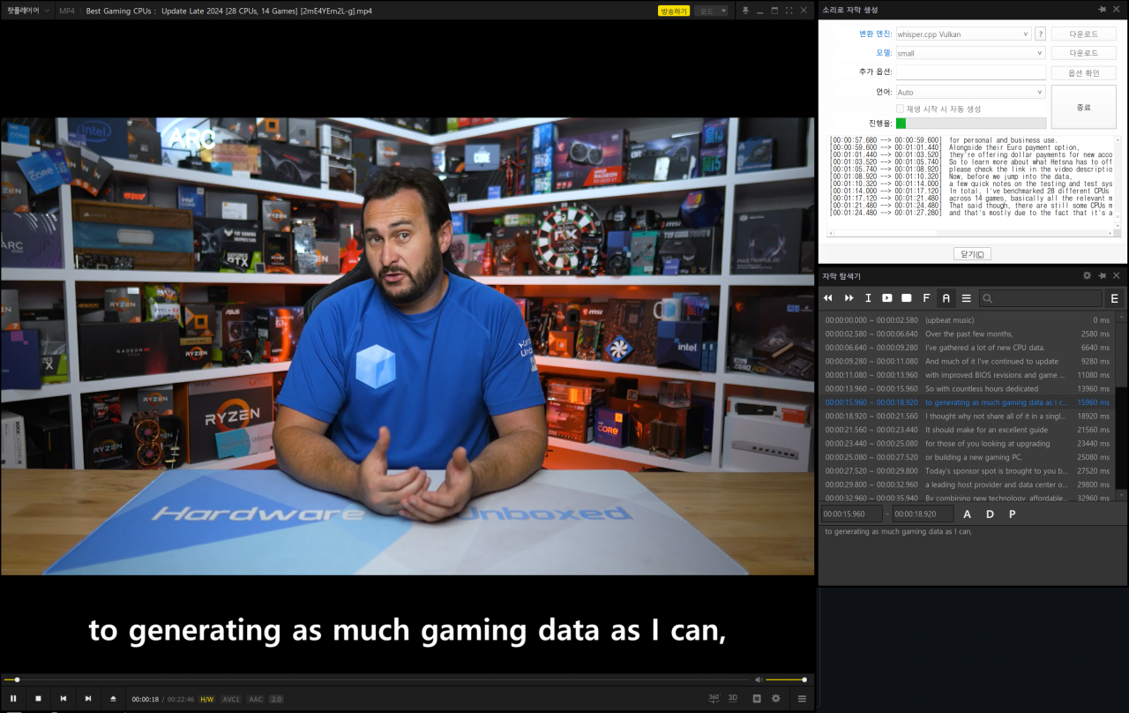Stop the video playback
Screen dimensions: 1129x713
38,698
